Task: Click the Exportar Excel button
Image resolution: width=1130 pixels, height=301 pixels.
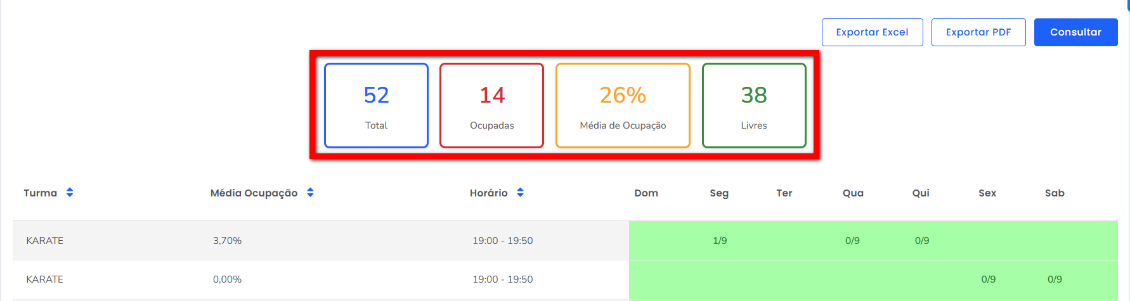Action: pos(872,32)
